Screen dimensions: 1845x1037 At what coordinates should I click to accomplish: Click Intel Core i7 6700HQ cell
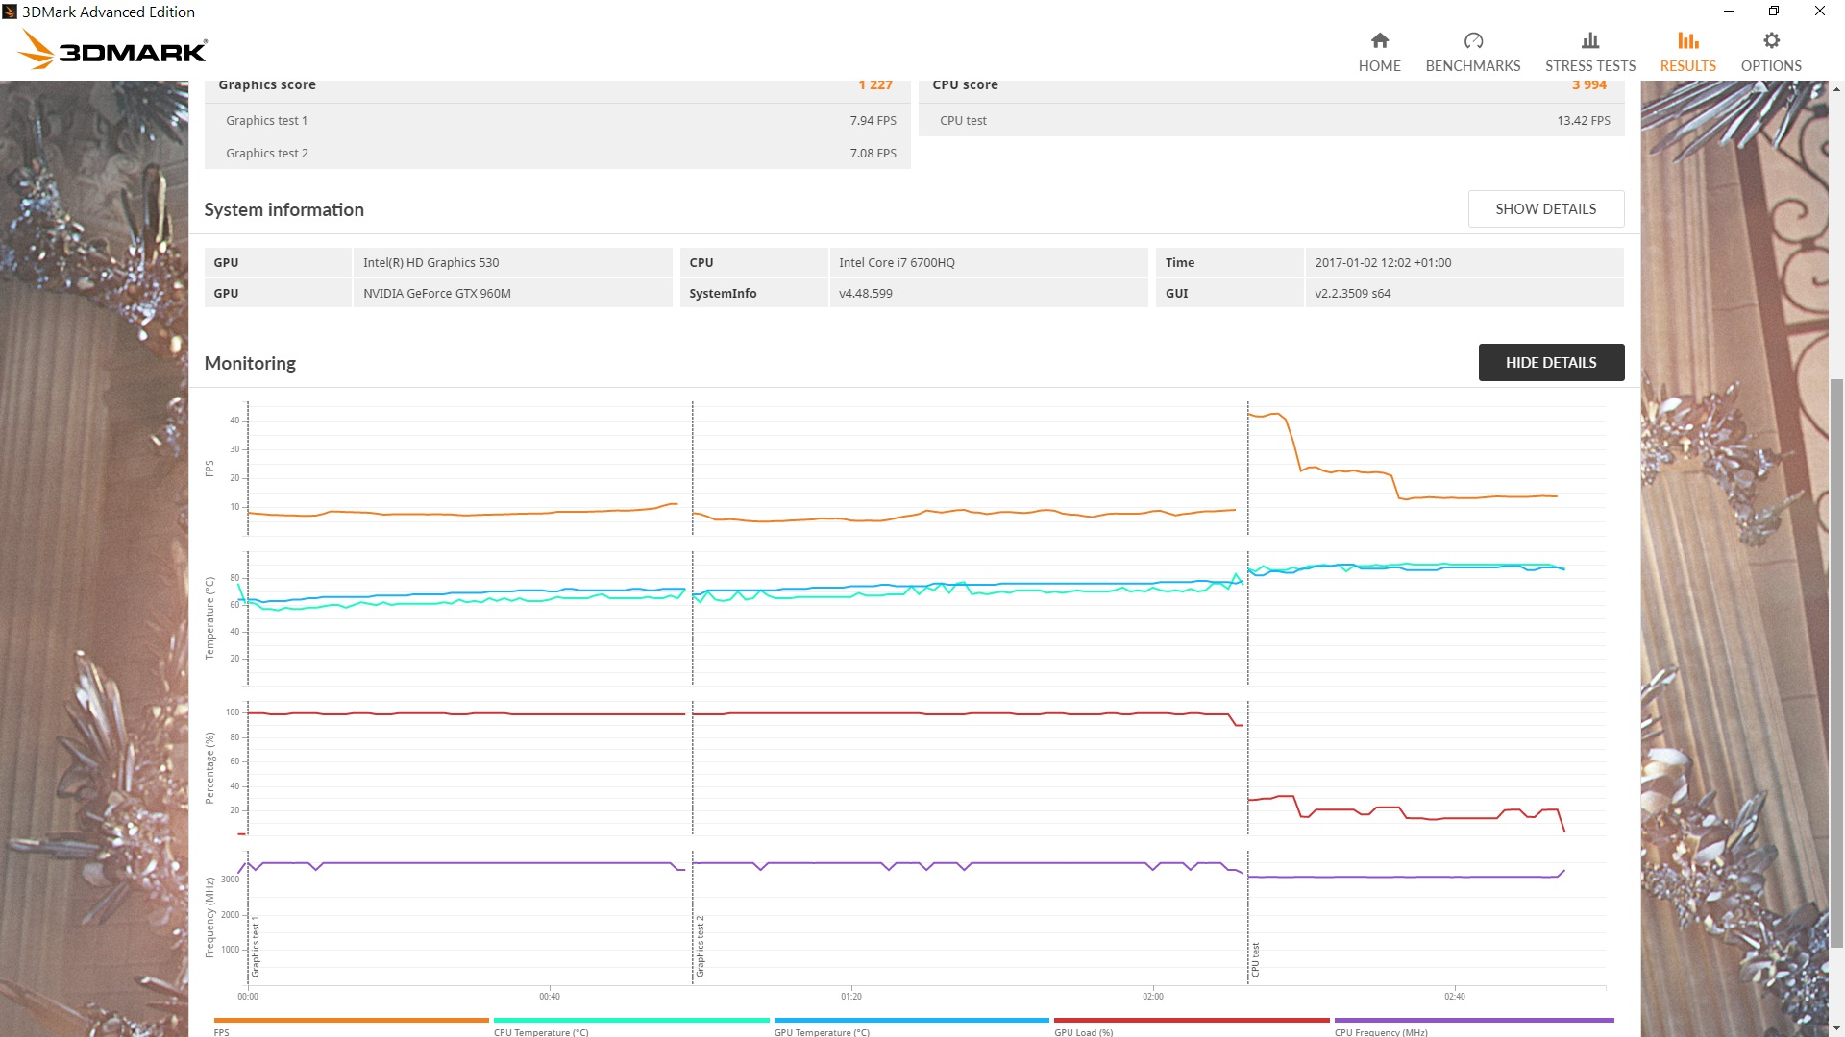[988, 262]
